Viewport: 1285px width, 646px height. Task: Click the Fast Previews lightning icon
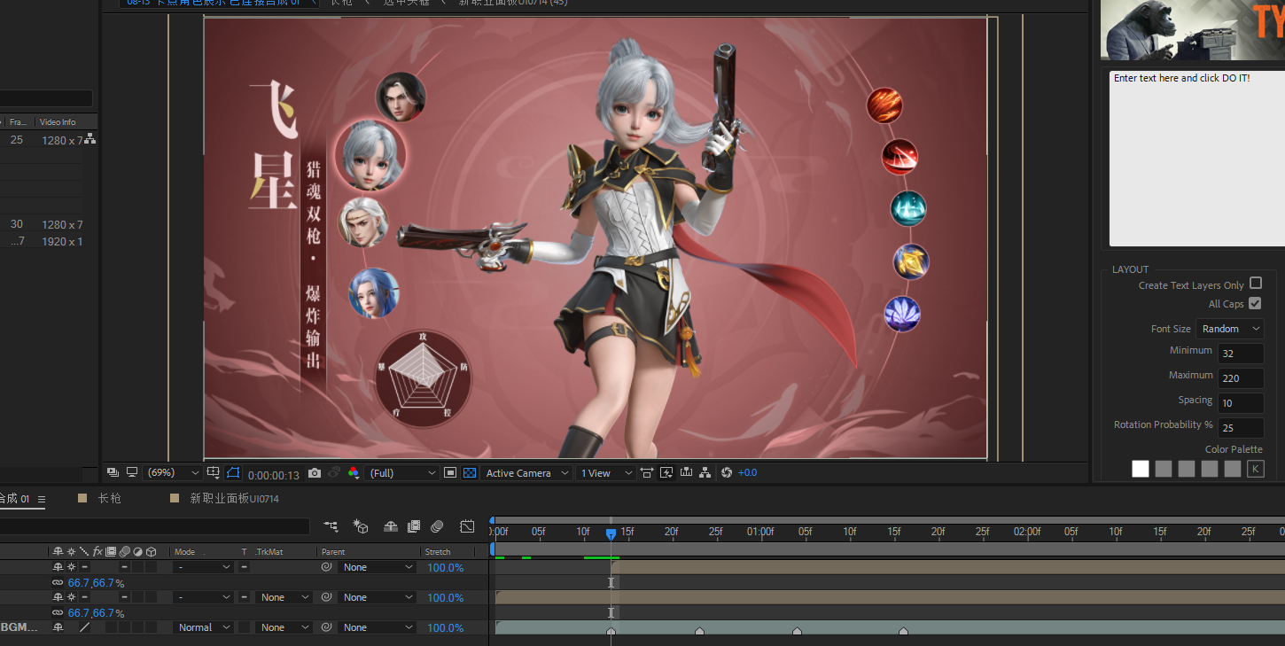tap(666, 473)
